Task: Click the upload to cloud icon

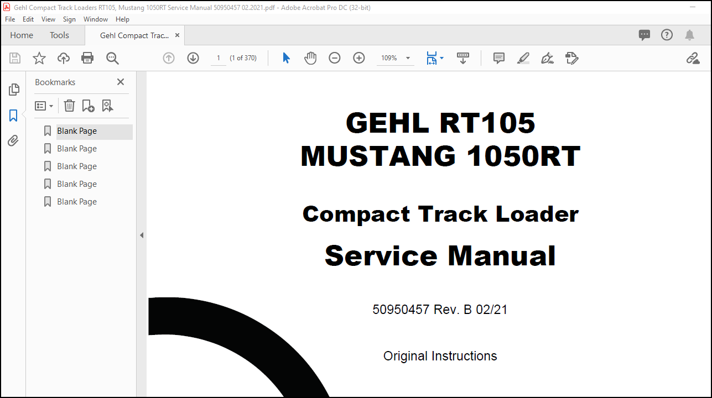Action: pos(64,58)
